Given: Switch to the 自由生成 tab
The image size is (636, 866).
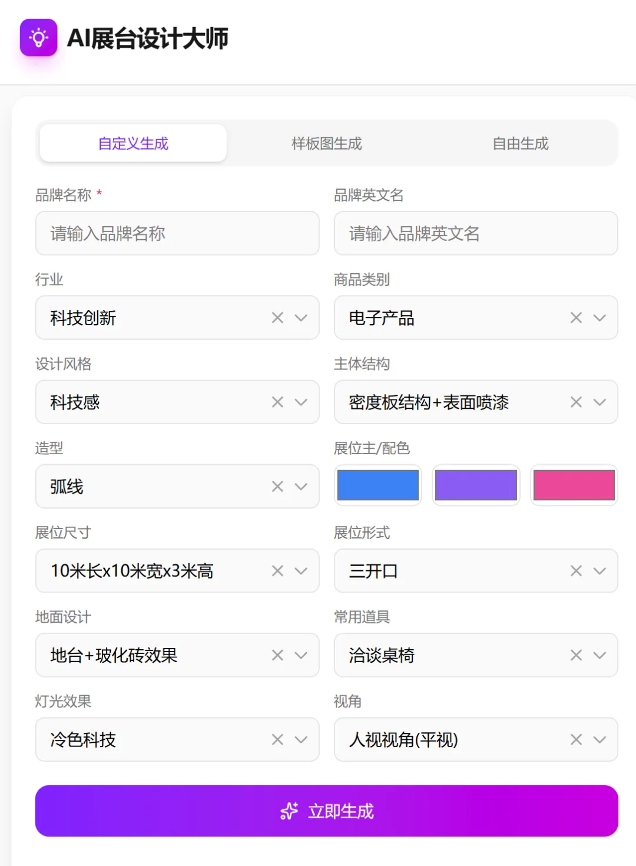Looking at the screenshot, I should click(x=520, y=144).
